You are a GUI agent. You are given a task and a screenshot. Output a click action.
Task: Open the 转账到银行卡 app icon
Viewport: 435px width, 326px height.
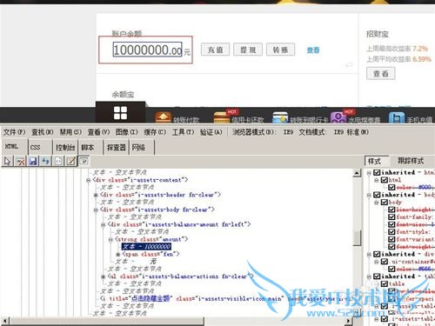(280, 117)
